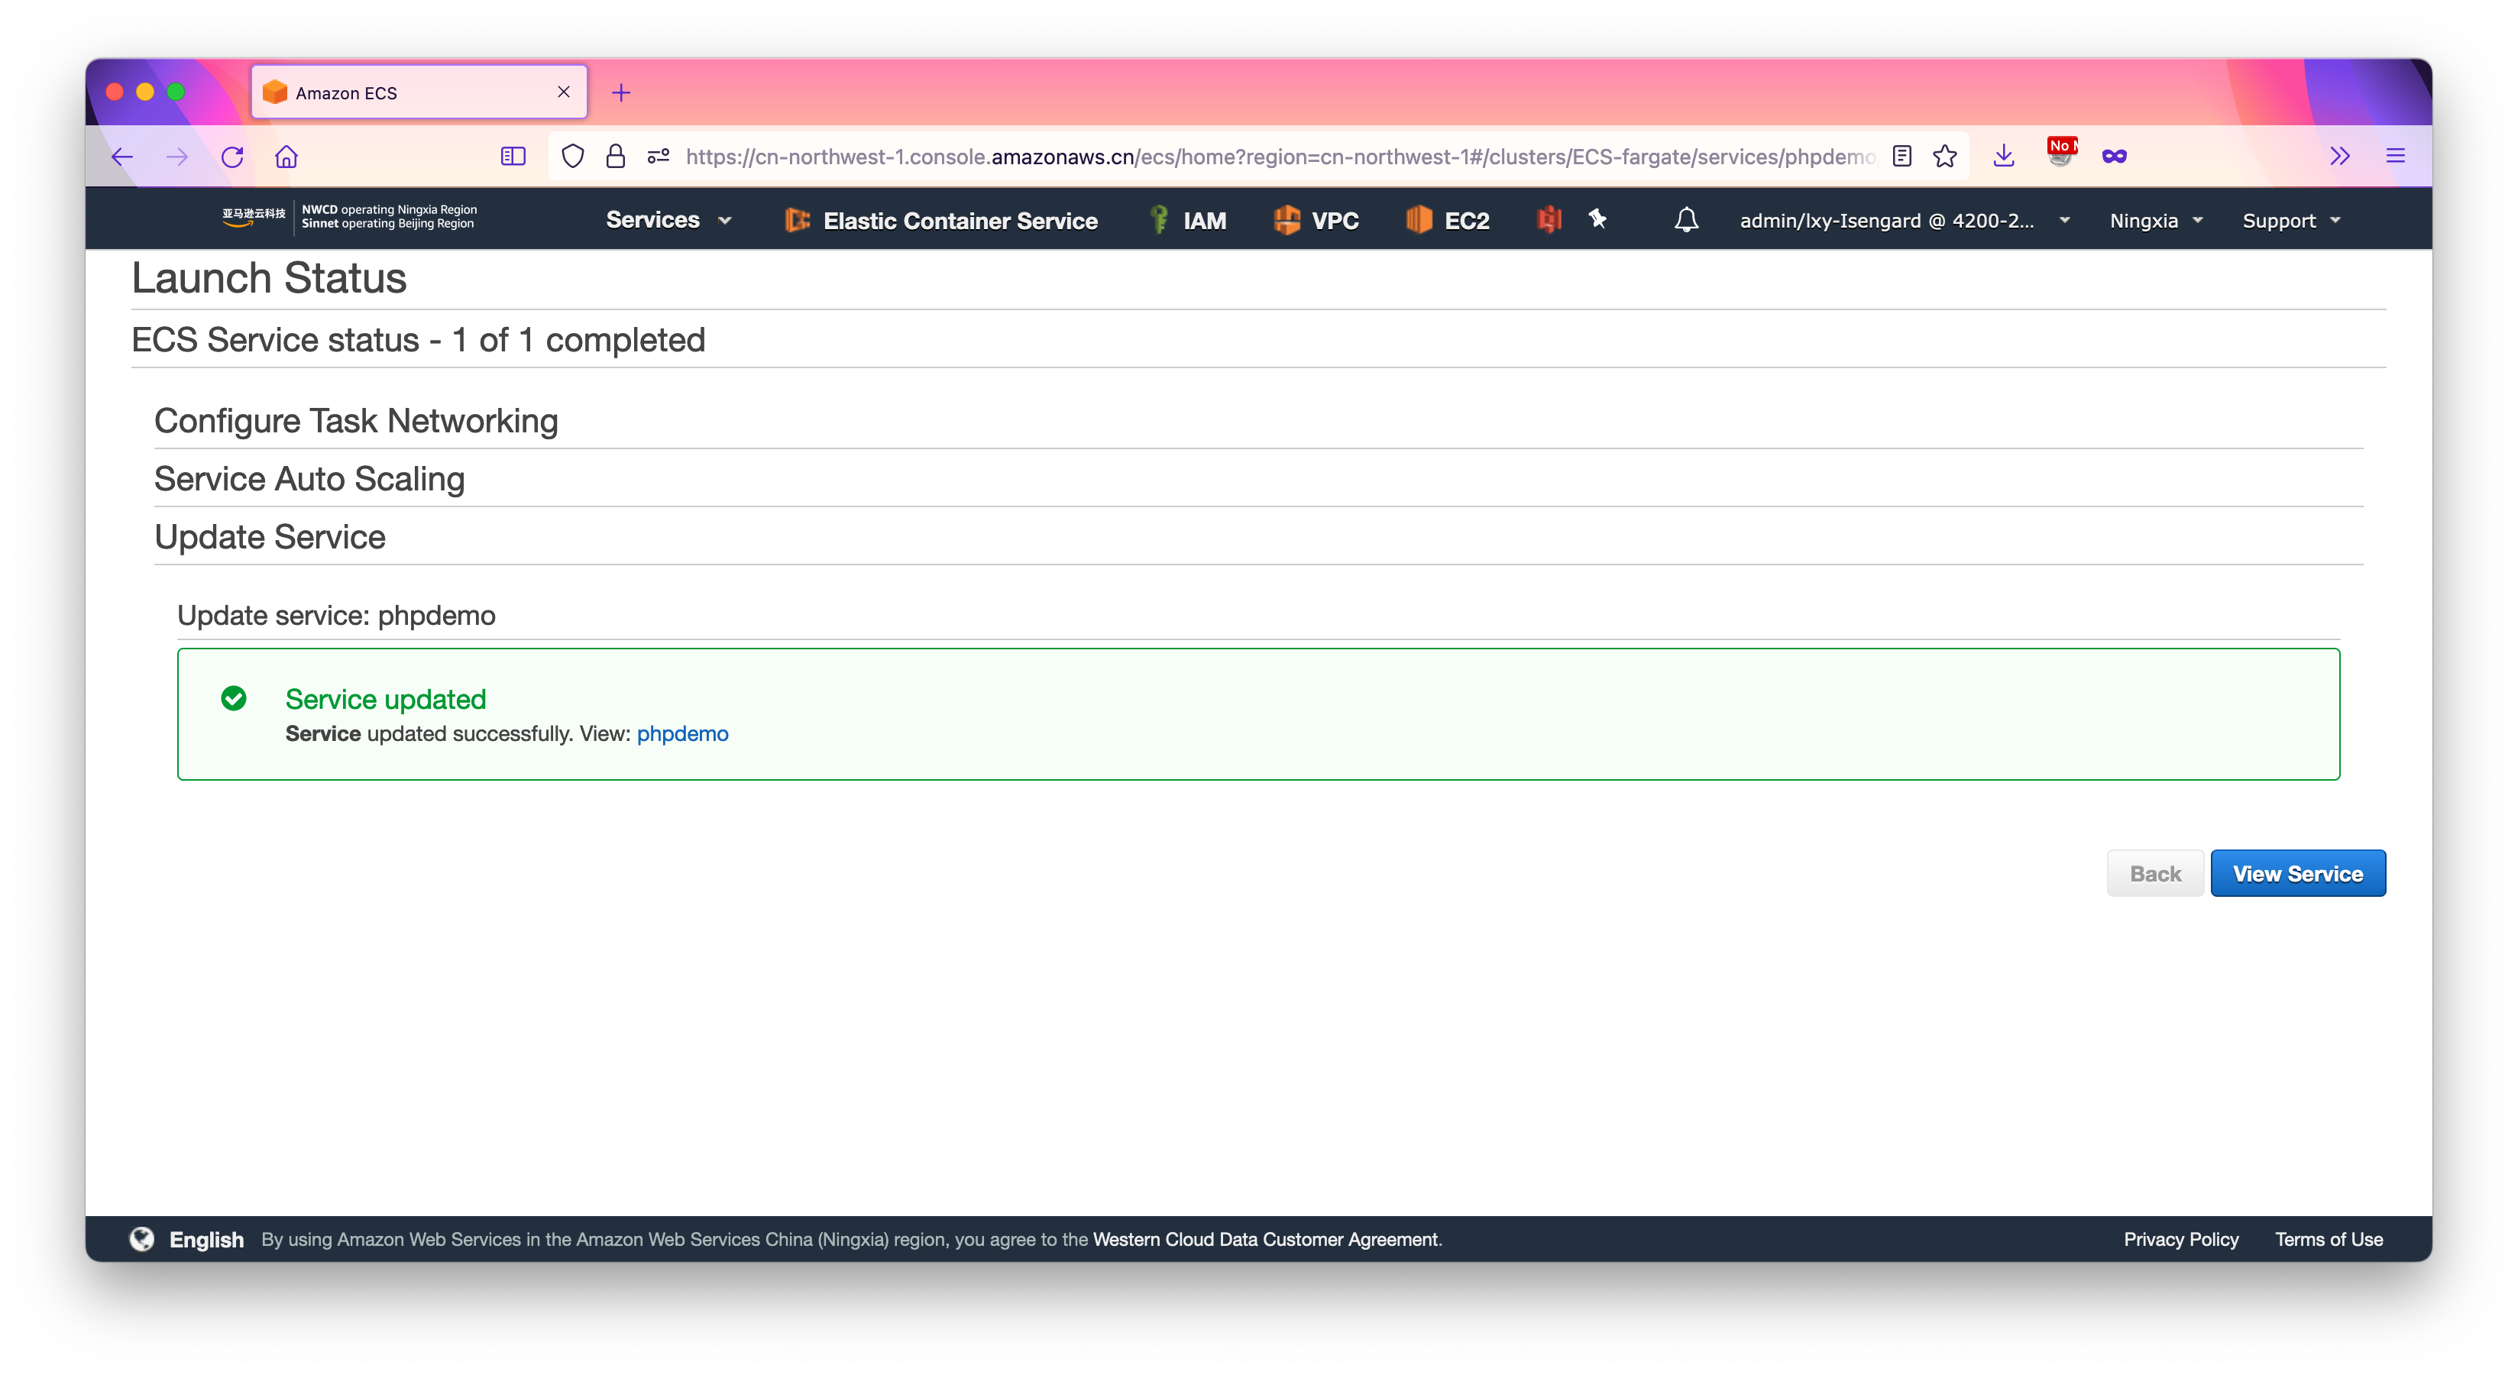Toggle the browser sidebar panel
This screenshot has height=1375, width=2518.
[513, 157]
